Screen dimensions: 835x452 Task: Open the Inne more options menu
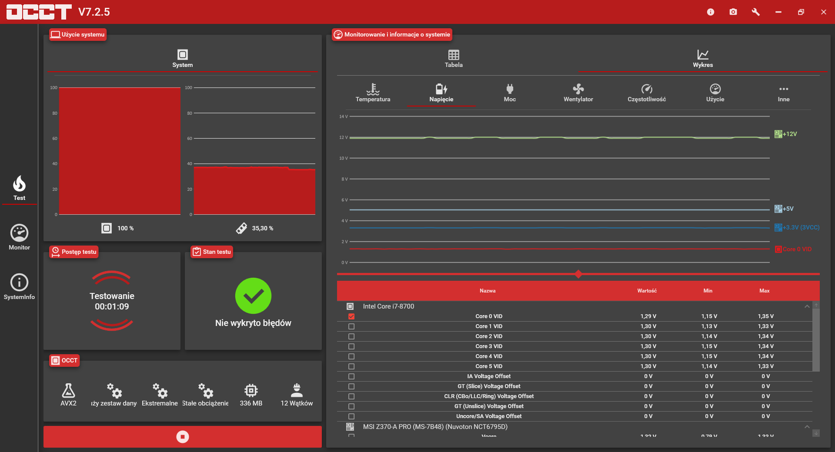784,93
